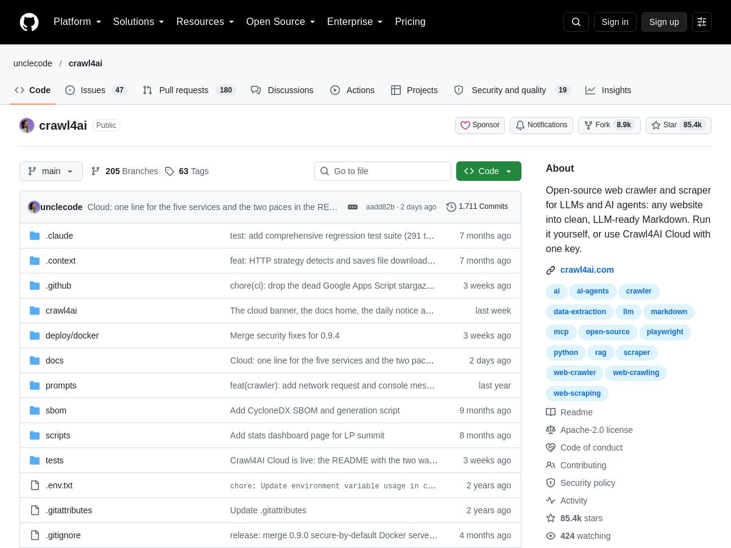Click the link icon beside crawl4ai.com
The height and width of the screenshot is (548, 731).
551,270
